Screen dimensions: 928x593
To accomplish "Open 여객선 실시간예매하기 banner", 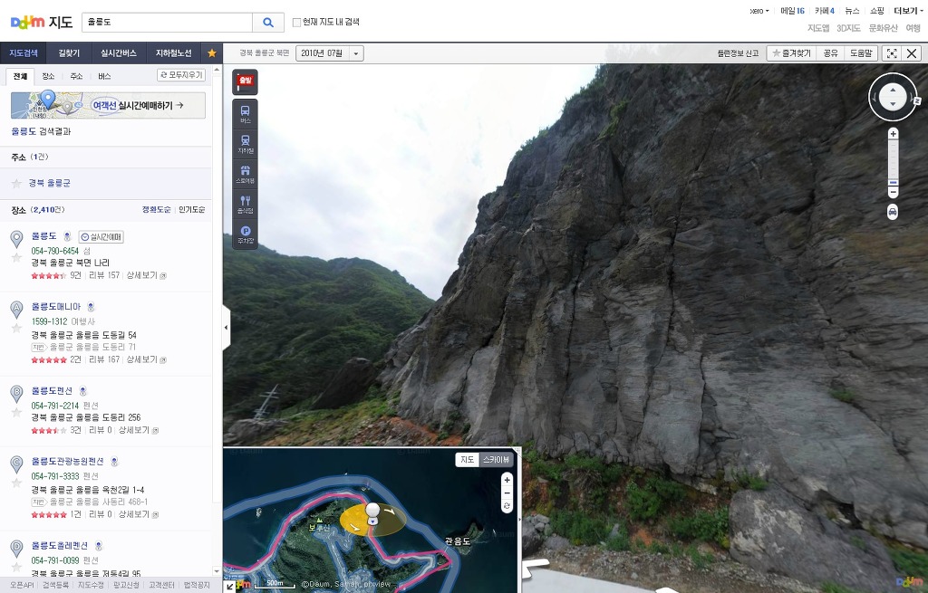I will pos(109,105).
